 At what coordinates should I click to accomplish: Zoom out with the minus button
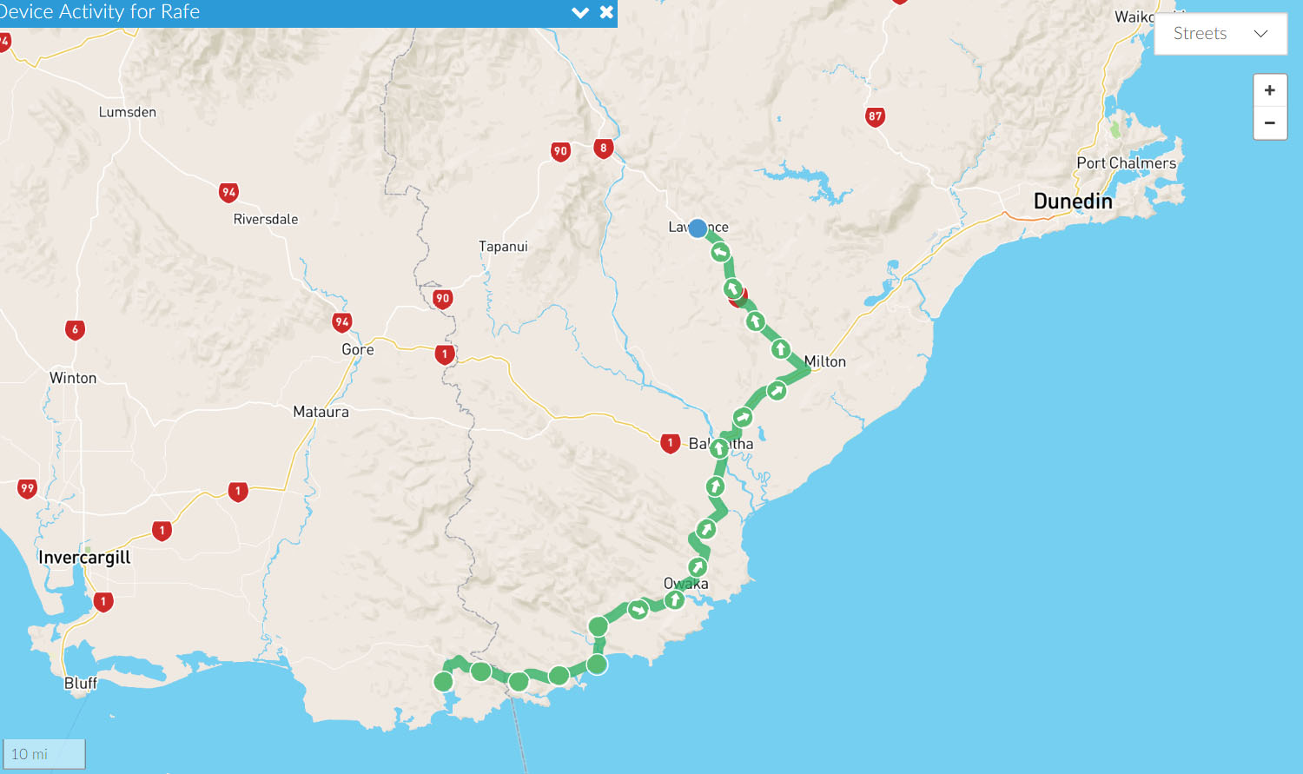[x=1270, y=122]
